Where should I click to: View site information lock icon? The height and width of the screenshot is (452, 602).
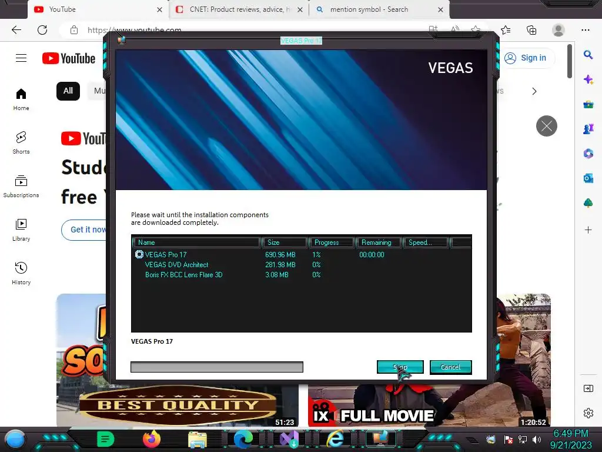coord(74,30)
